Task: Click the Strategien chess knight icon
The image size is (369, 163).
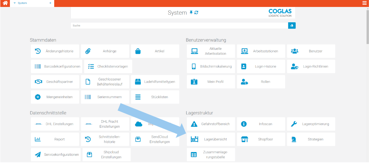Action: pyautogui.click(x=294, y=139)
